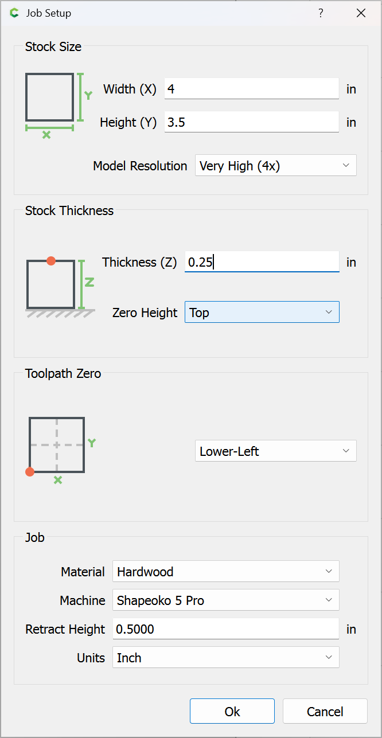Click the Stock Thickness Z diagram icon

pyautogui.click(x=60, y=286)
